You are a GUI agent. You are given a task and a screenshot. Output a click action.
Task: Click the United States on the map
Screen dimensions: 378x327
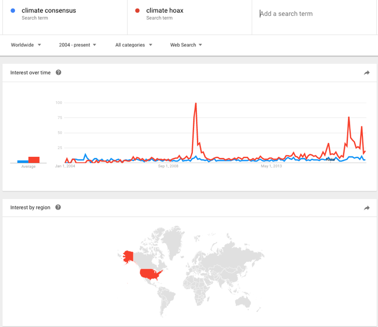[151, 274]
